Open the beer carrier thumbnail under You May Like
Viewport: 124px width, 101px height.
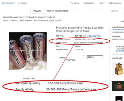tap(118, 69)
